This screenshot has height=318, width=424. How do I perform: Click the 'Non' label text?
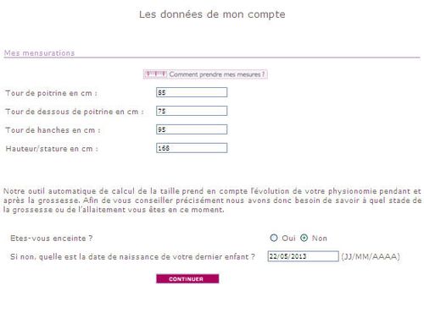coord(320,238)
